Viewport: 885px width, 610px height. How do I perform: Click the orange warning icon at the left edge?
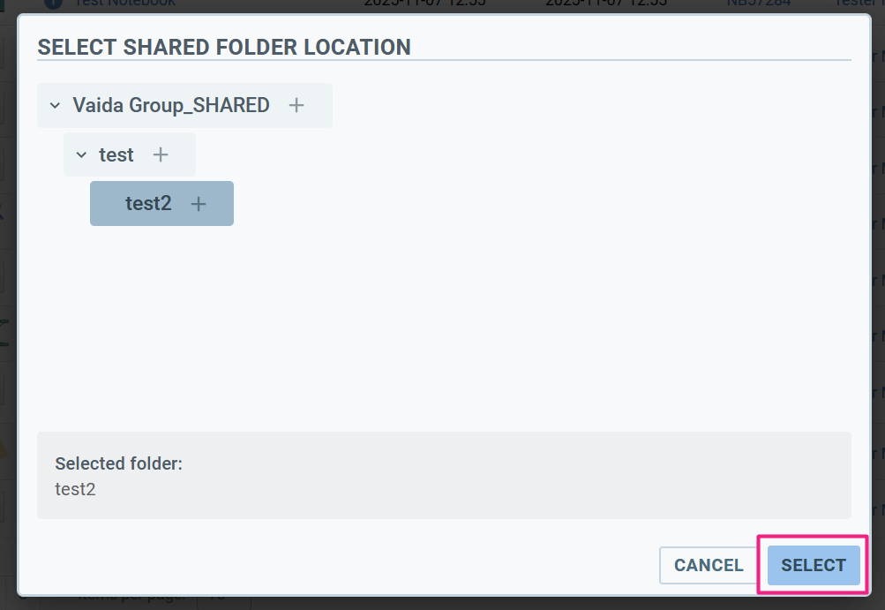click(4, 449)
